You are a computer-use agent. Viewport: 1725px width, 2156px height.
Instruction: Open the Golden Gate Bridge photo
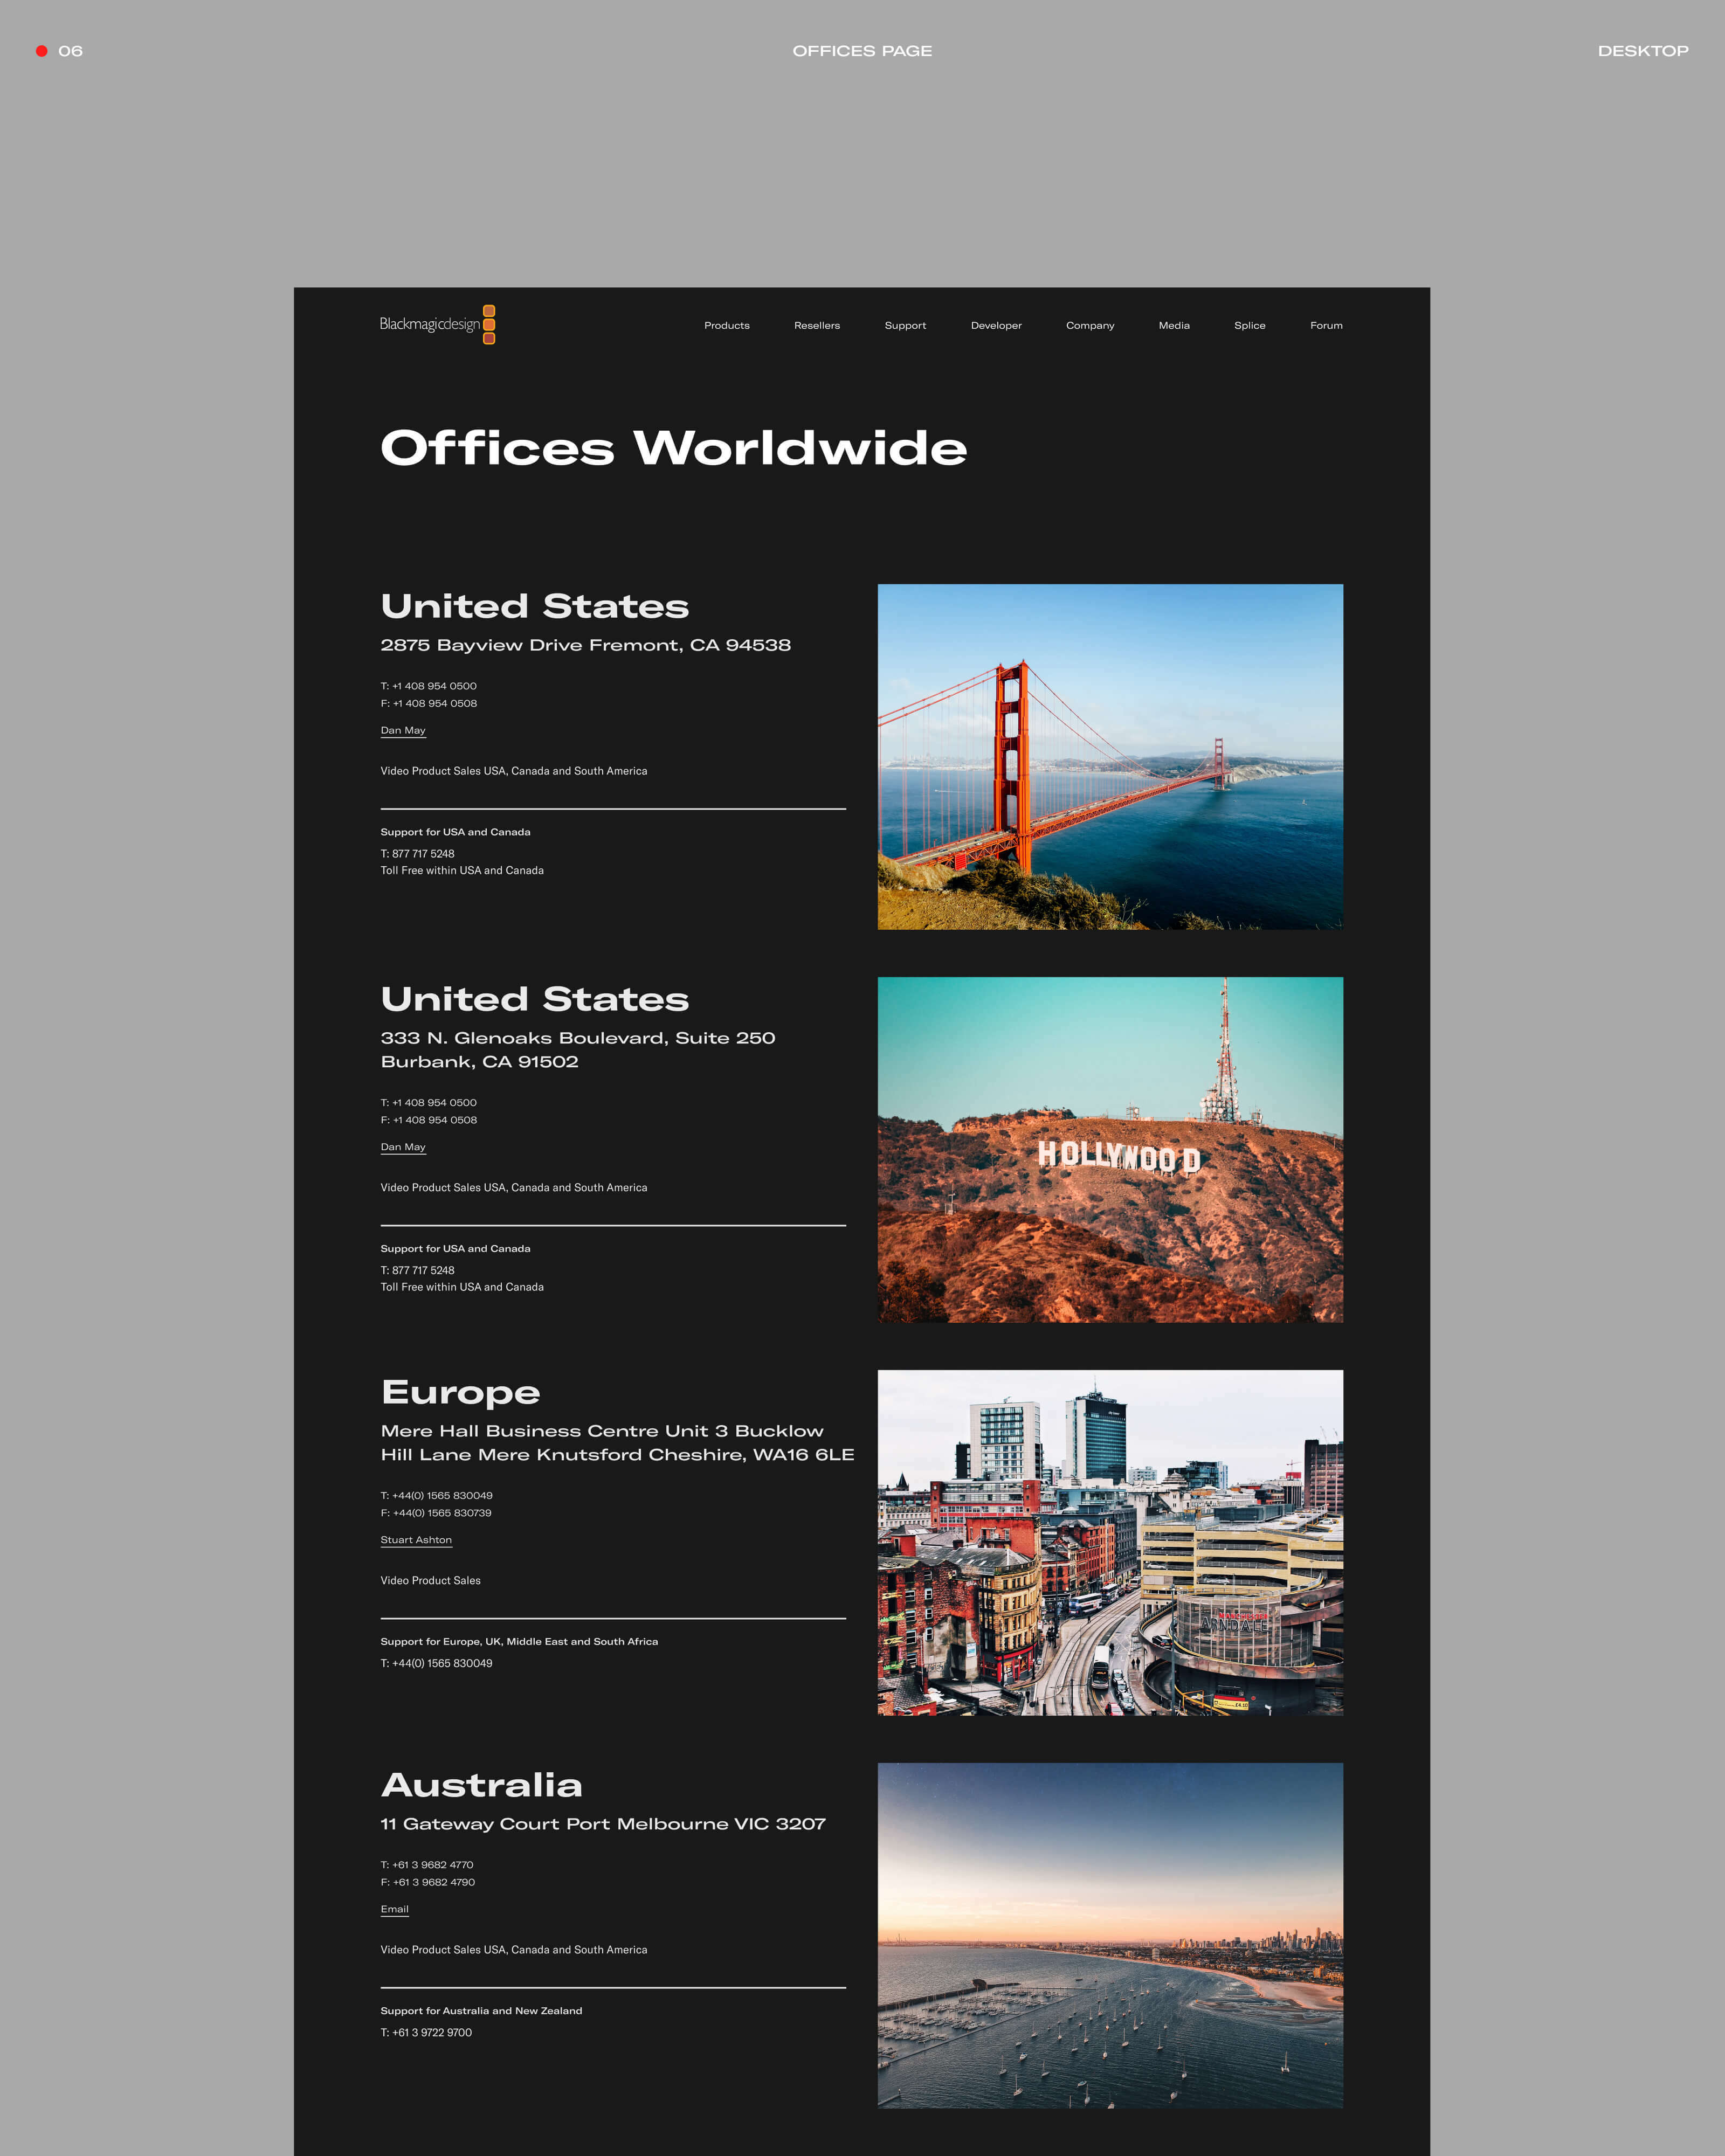(x=1110, y=757)
